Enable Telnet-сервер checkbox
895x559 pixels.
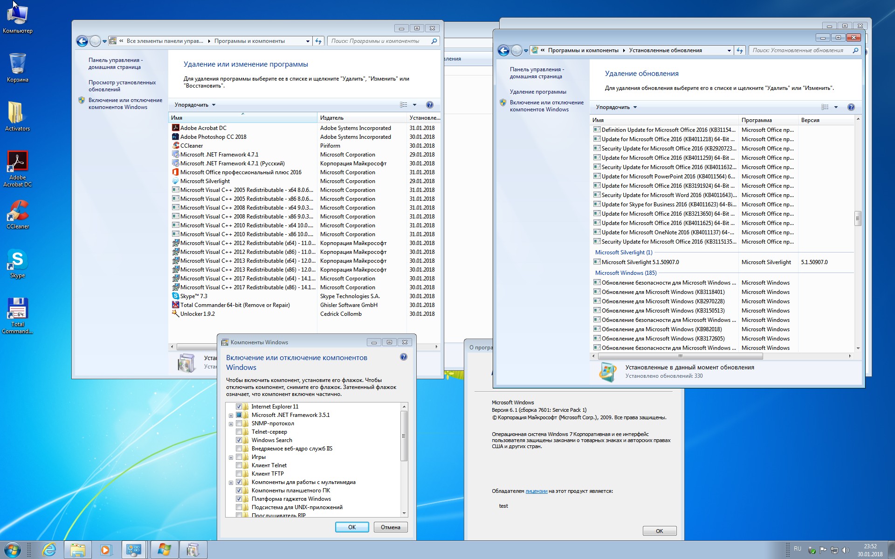pyautogui.click(x=239, y=432)
